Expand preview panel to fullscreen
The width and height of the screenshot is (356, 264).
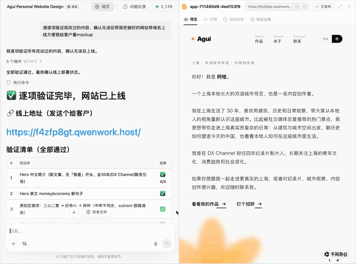pyautogui.click(x=340, y=6)
